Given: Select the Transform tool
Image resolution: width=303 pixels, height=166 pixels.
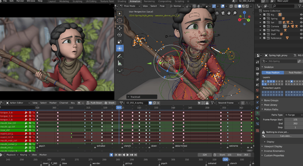Looking at the screenshot, I should click(120, 48).
